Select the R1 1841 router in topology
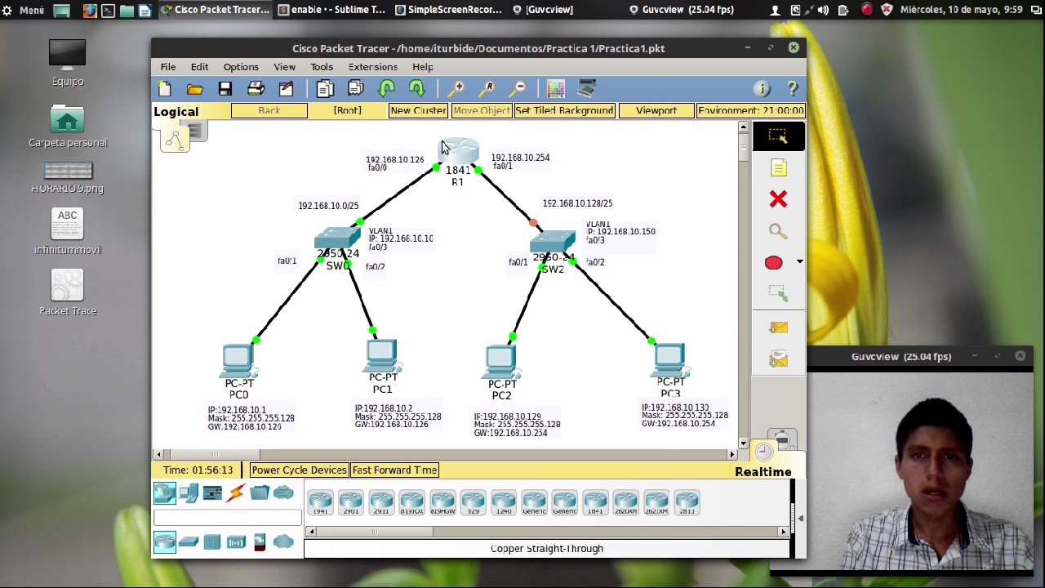The width and height of the screenshot is (1045, 588). 459,154
